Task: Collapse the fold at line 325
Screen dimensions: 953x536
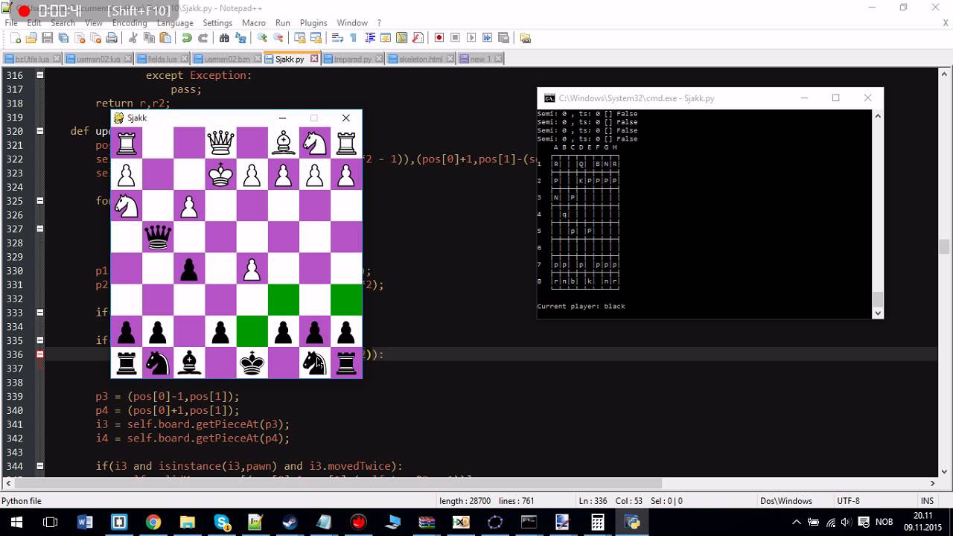Action: click(40, 201)
